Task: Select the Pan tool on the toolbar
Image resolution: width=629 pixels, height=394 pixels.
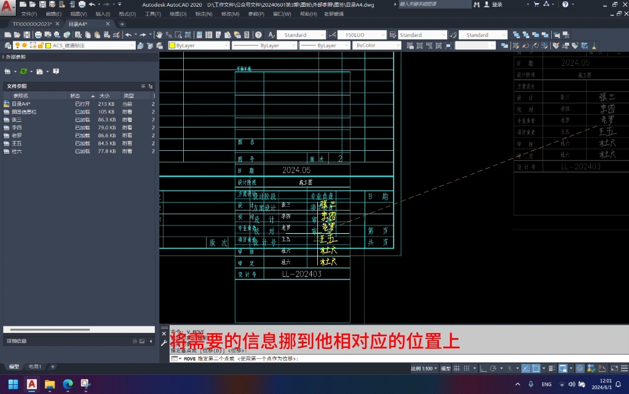Action: pos(158,34)
